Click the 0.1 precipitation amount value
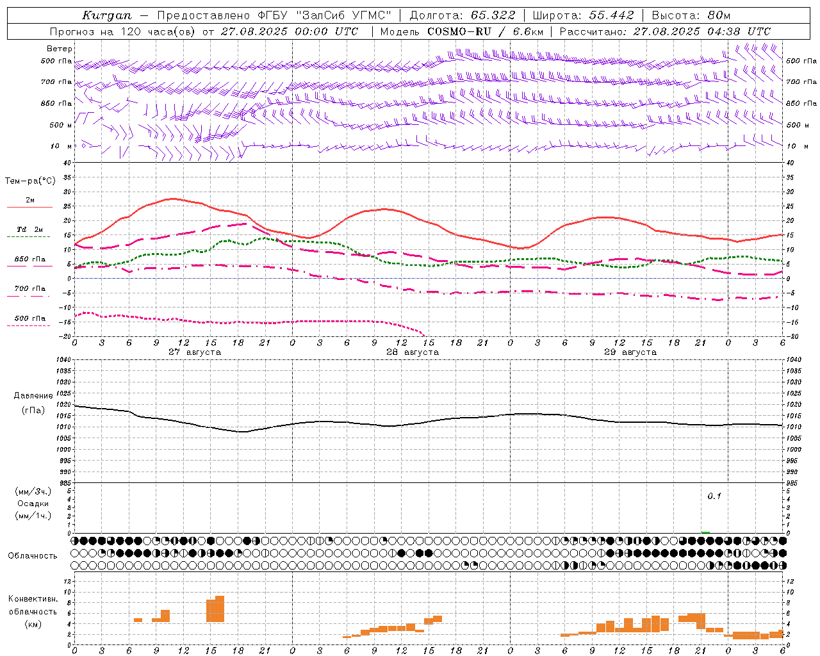This screenshot has height=656, width=820. point(714,496)
